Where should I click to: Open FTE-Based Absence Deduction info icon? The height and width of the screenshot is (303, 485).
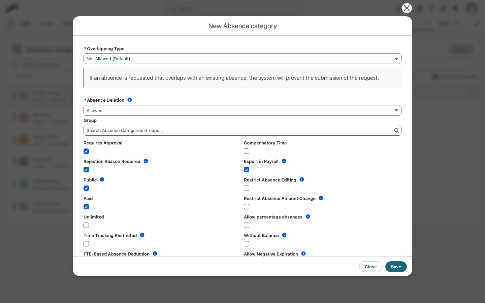point(155,254)
